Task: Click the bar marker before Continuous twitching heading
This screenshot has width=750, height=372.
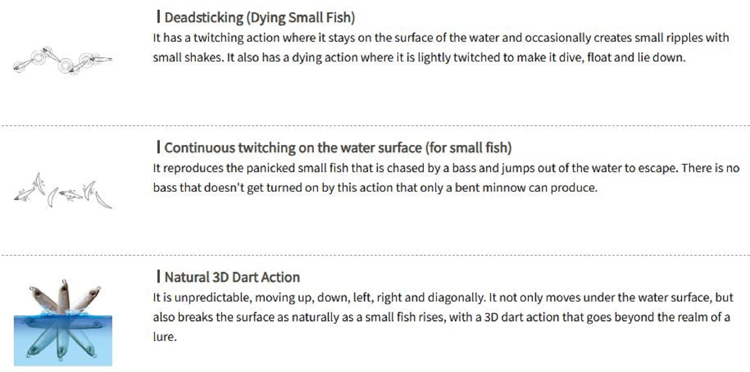Action: point(158,147)
